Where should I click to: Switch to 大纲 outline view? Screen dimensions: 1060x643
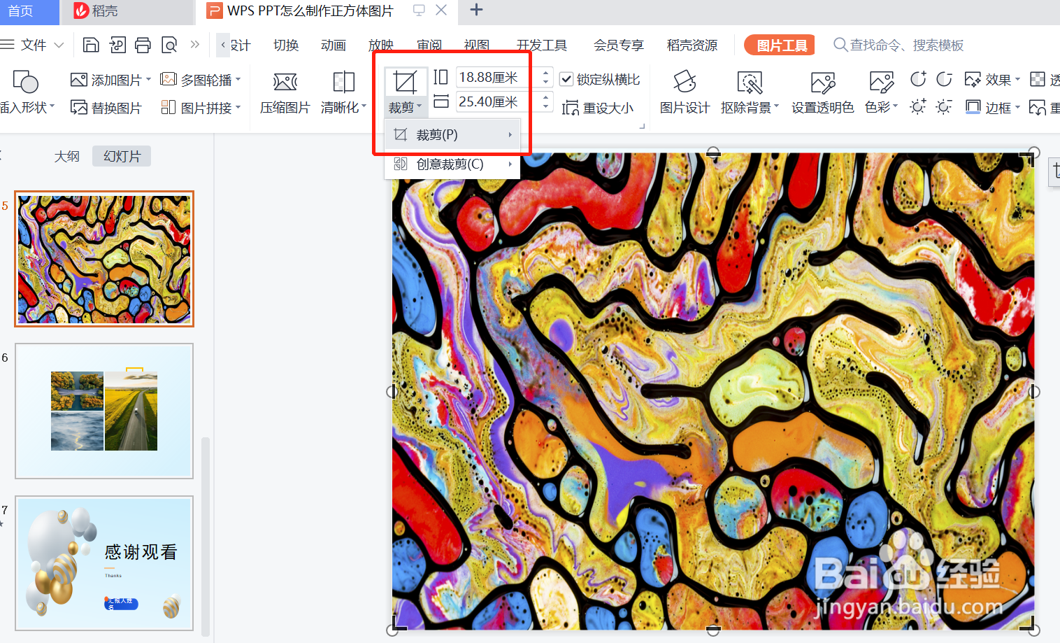coord(67,156)
